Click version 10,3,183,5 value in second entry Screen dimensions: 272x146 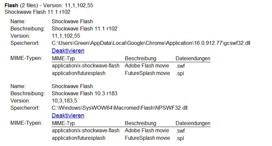click(x=64, y=100)
